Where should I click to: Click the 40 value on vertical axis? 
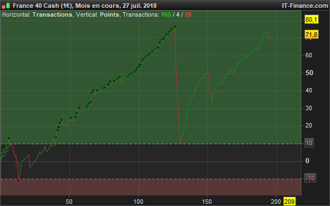(308, 90)
